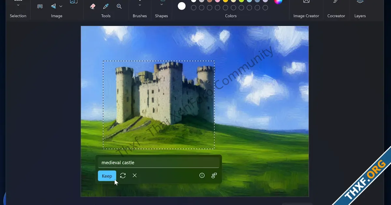Expand the Shapes dropdown chevron
Viewport: 391px width, 205px height.
[x=162, y=5]
